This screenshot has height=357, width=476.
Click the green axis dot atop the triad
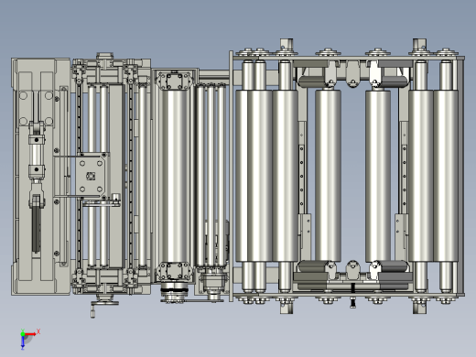pyautogui.click(x=23, y=333)
